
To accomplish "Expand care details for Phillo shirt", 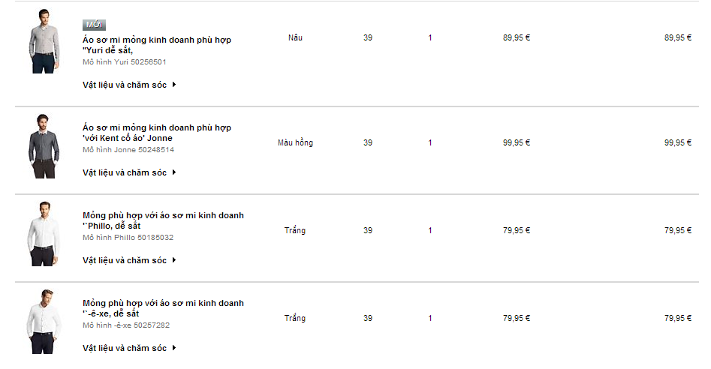I will [129, 260].
